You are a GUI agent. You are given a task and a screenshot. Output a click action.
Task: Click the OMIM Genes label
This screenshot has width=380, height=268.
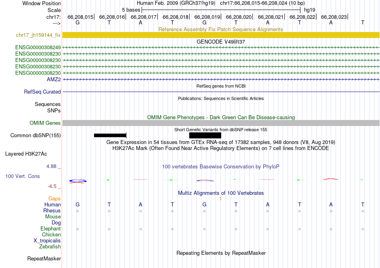45,123
